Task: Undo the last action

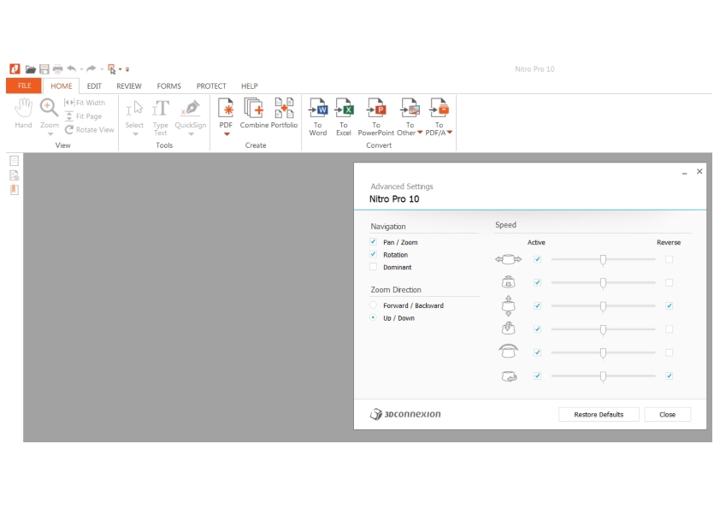Action: pos(72,69)
